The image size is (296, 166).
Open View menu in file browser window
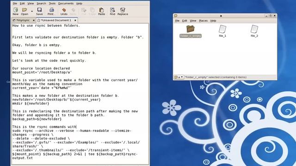click(x=193, y=21)
